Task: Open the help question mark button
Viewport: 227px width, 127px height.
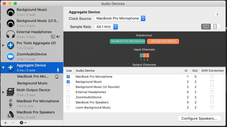Action: pyautogui.click(x=217, y=15)
